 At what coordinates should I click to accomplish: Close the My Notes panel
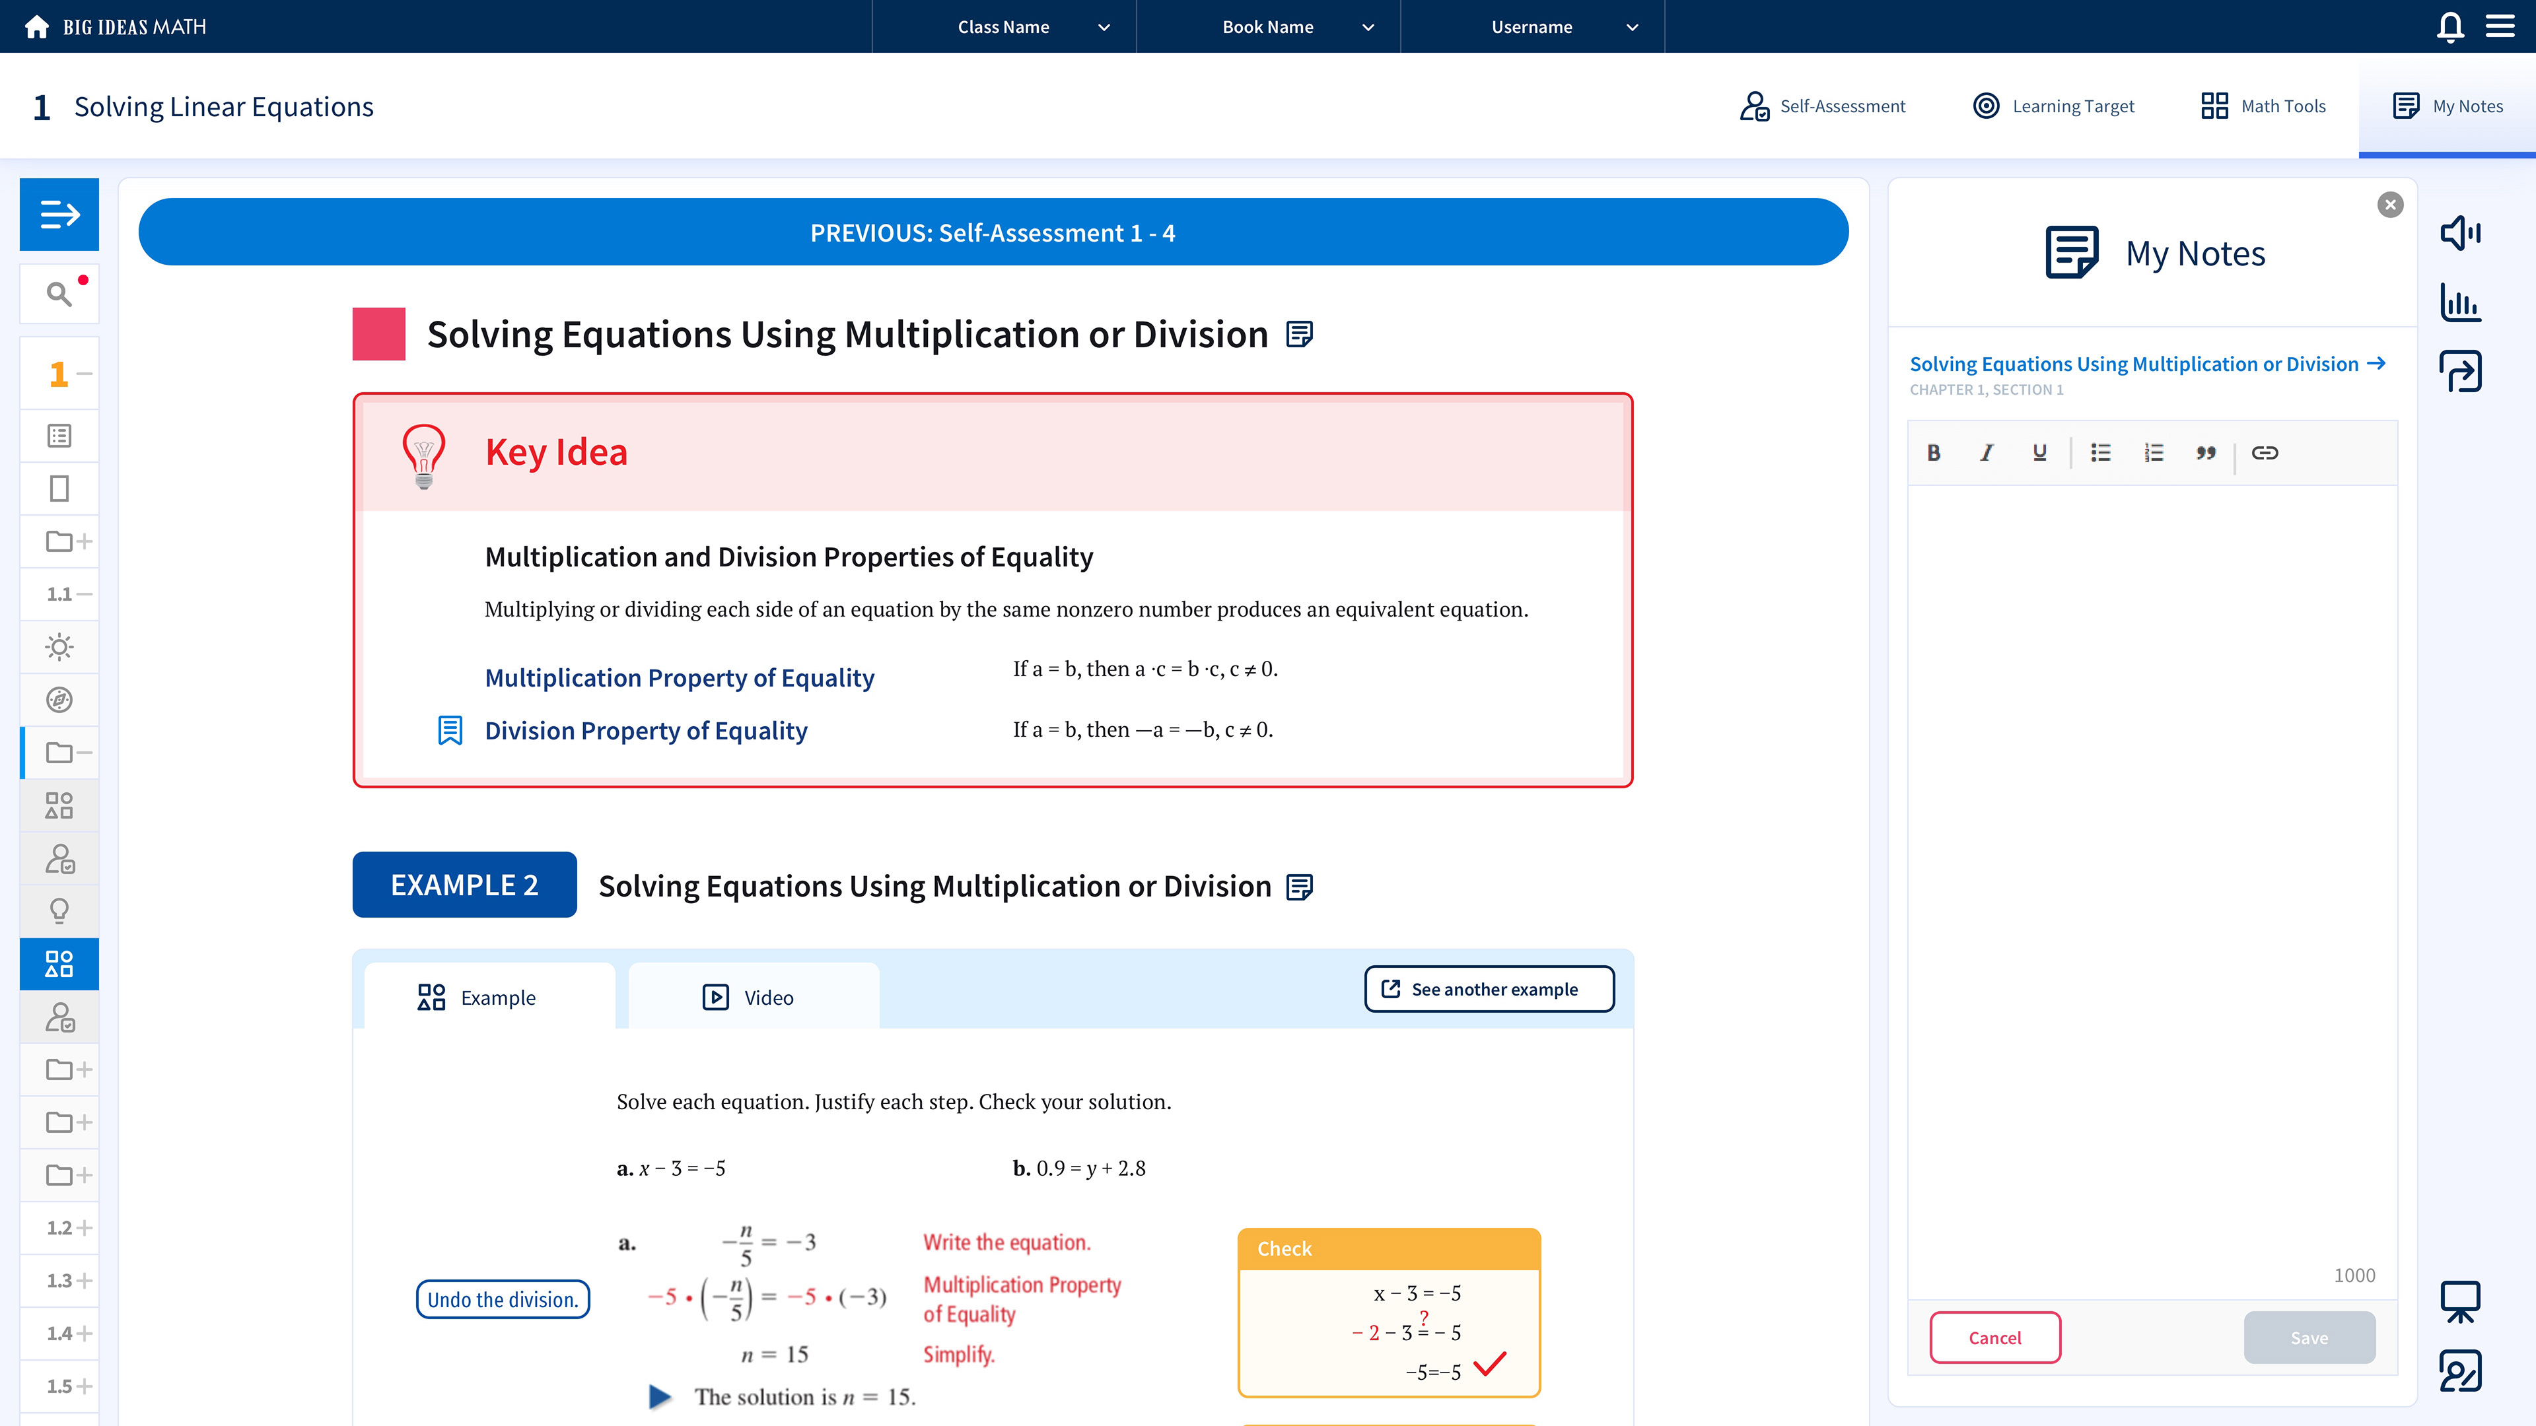2390,205
